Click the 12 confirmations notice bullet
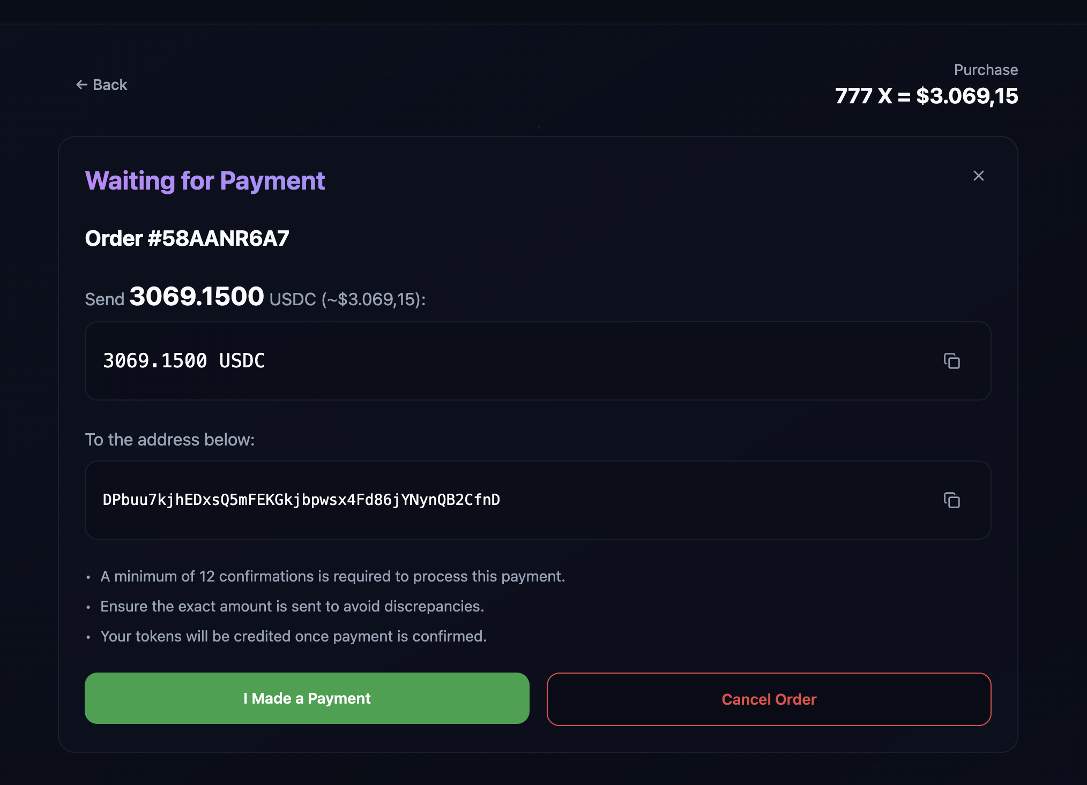This screenshot has height=785, width=1087. pos(332,576)
